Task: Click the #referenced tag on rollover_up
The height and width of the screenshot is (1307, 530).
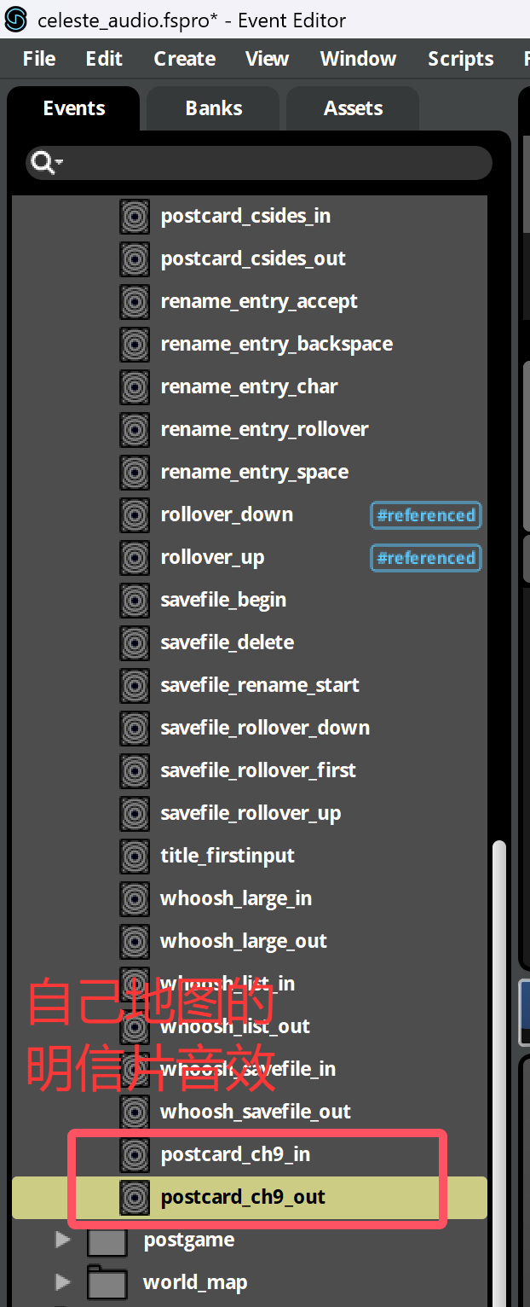Action: [x=426, y=558]
